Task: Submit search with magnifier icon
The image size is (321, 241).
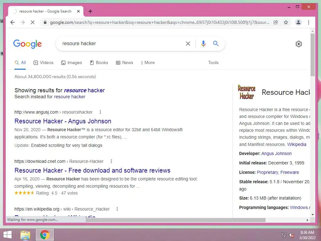Action: pos(216,43)
